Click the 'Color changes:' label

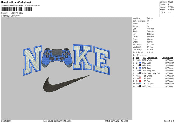[139, 21]
